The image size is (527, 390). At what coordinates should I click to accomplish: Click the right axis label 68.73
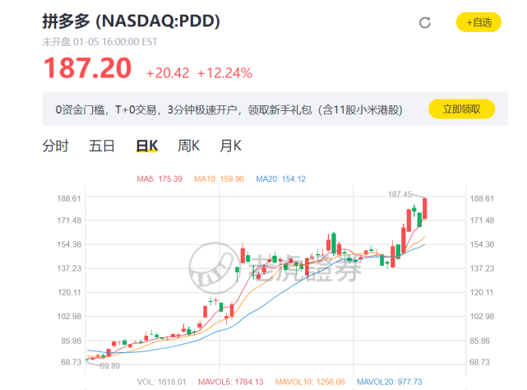point(480,362)
